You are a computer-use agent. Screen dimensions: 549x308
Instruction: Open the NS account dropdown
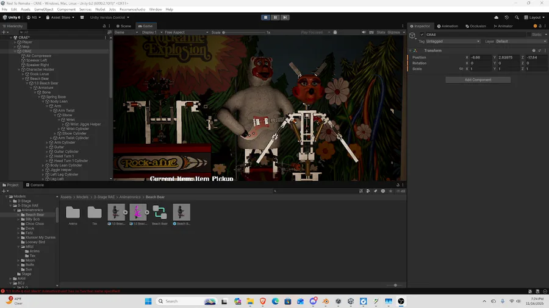[34, 18]
